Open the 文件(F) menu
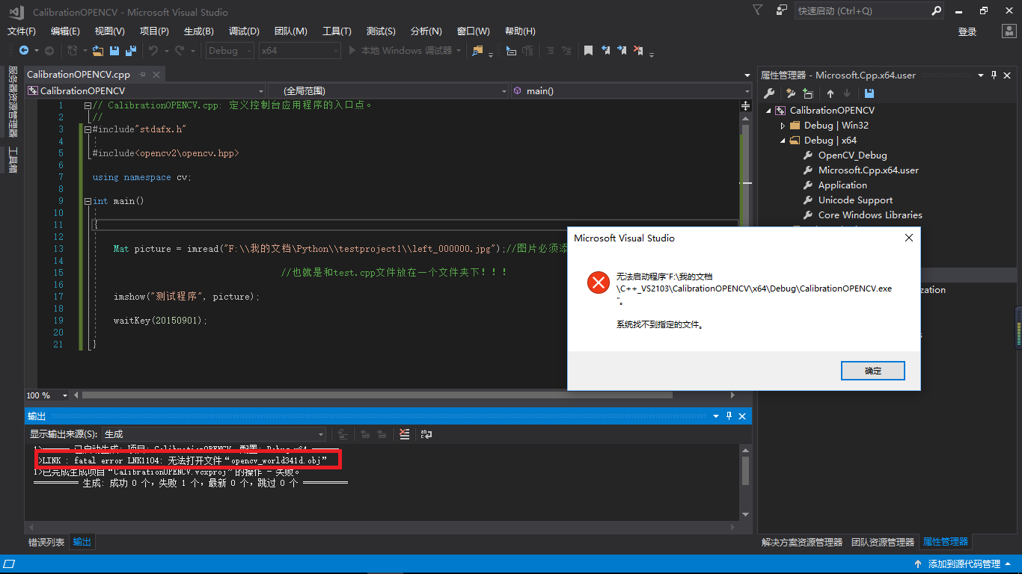 [x=22, y=31]
